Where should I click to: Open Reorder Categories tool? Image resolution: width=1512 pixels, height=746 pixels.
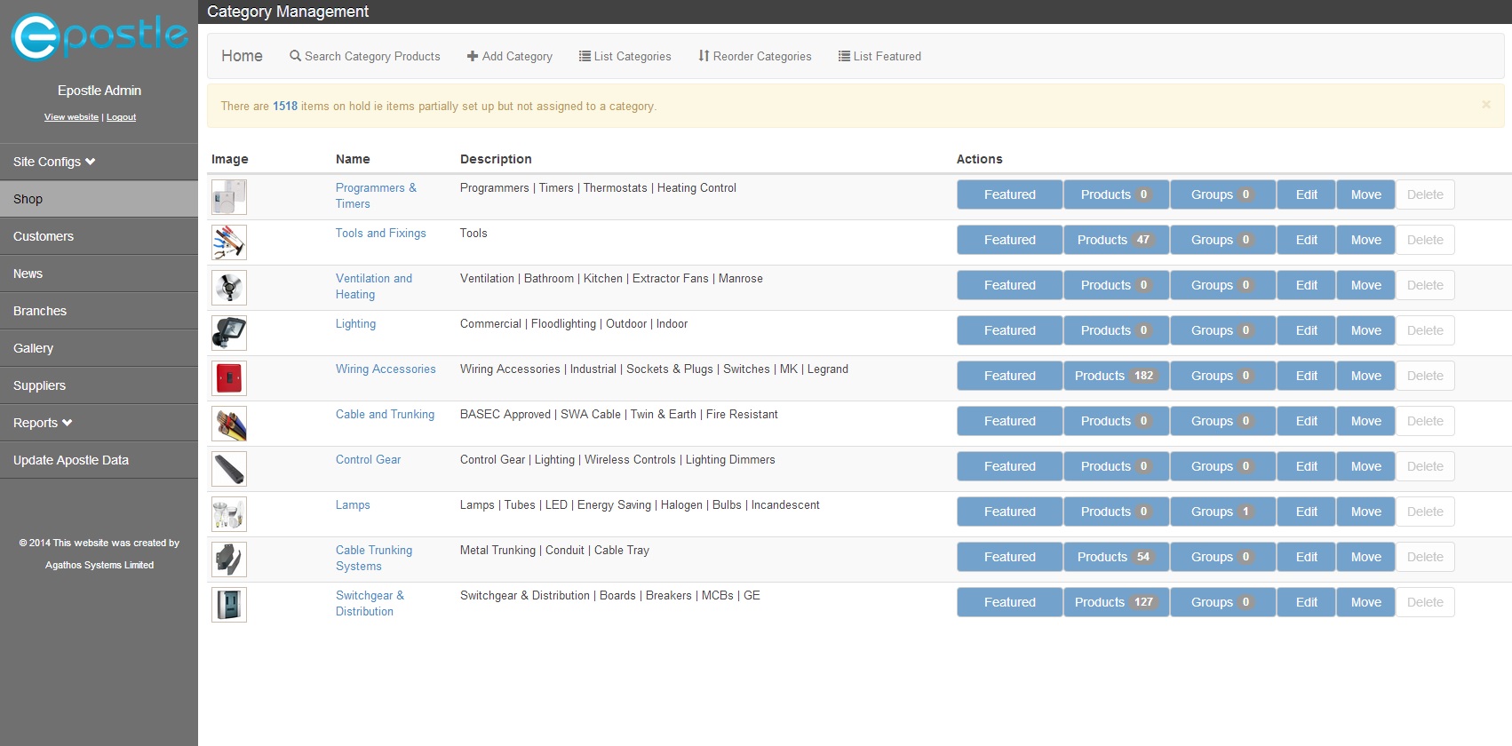[754, 56]
